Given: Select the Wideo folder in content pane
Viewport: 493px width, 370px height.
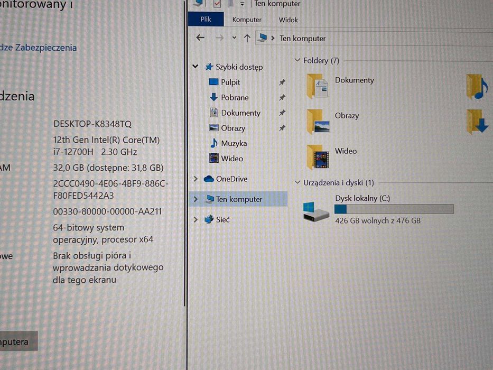Looking at the screenshot, I should (x=332, y=156).
